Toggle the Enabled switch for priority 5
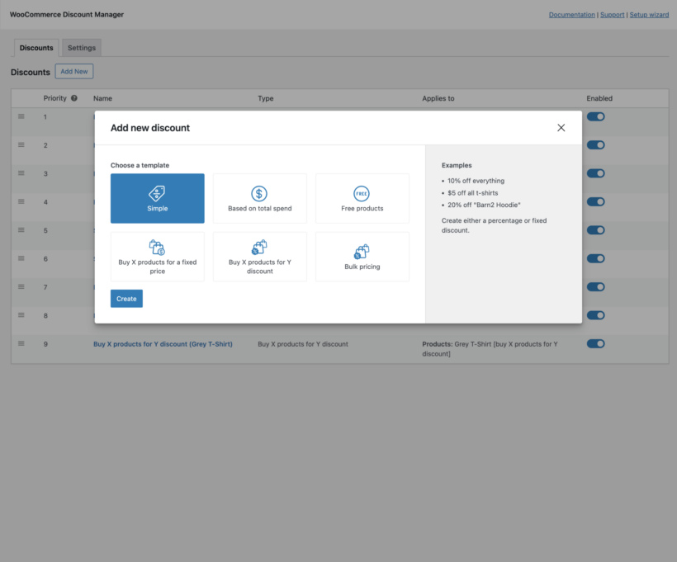This screenshot has width=677, height=562. [x=595, y=230]
